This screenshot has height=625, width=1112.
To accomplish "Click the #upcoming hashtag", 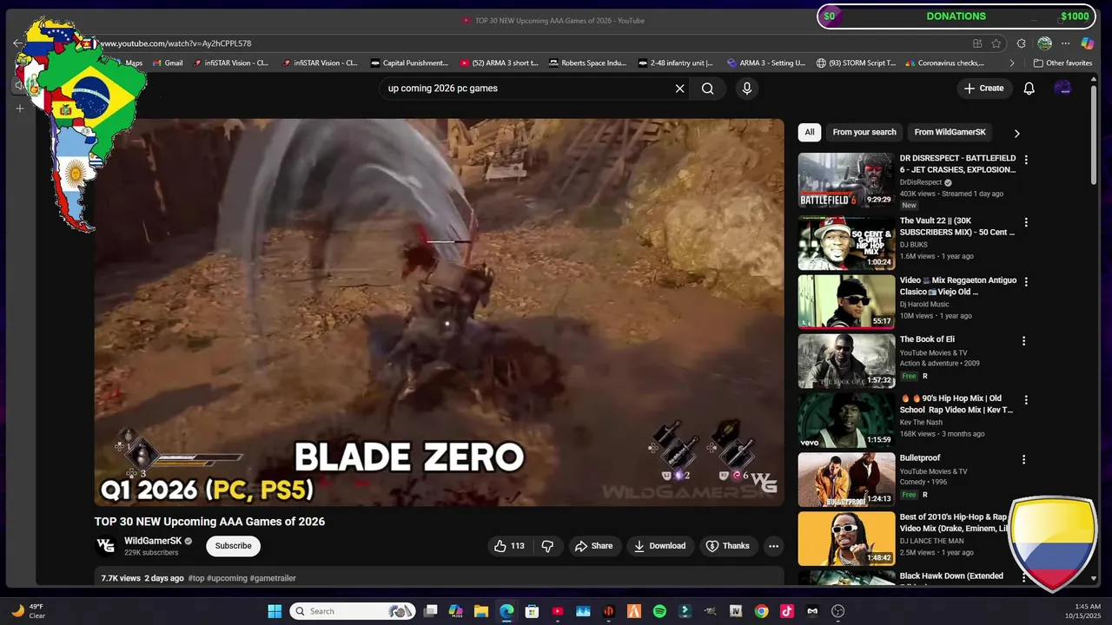I will (227, 578).
